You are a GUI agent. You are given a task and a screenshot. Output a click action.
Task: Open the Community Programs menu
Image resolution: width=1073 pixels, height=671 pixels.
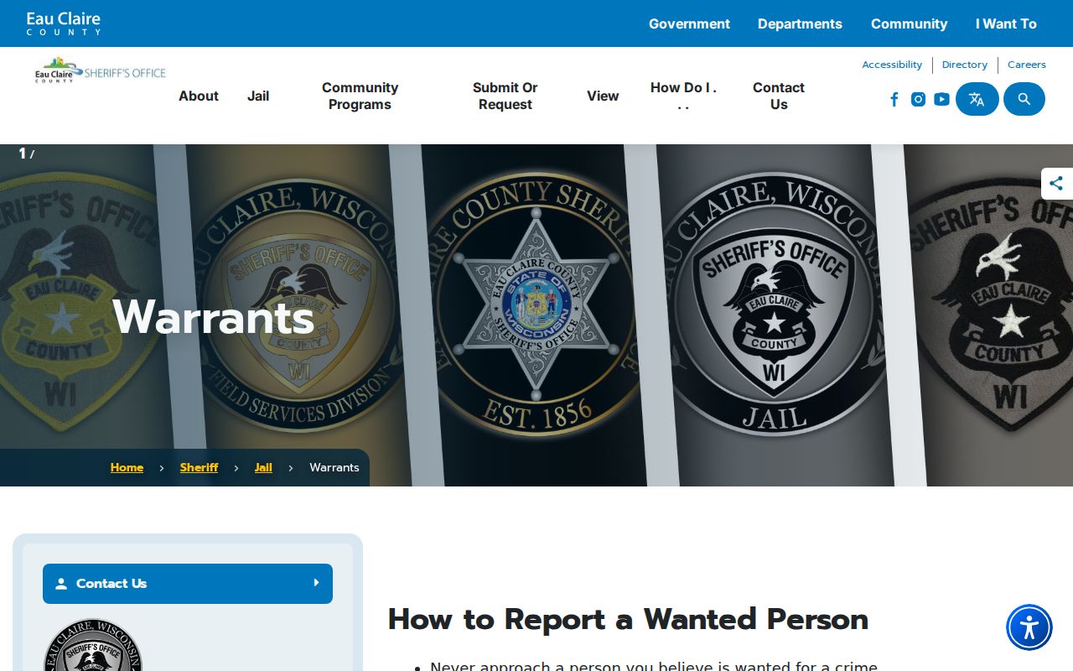[360, 96]
